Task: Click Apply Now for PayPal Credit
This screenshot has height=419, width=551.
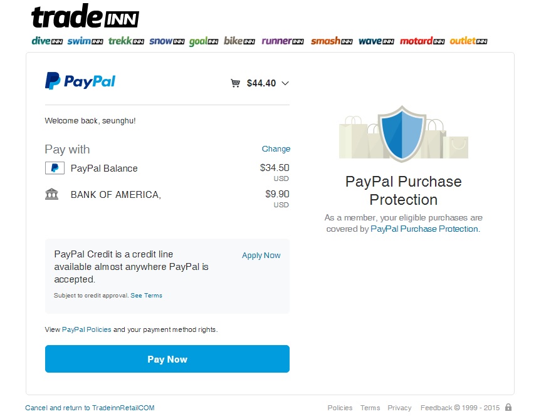Action: [x=261, y=256]
